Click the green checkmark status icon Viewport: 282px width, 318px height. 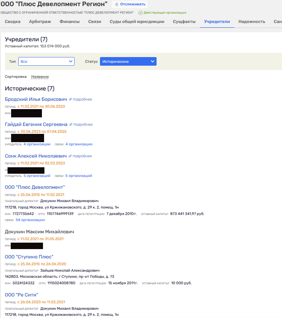pyautogui.click(x=140, y=13)
